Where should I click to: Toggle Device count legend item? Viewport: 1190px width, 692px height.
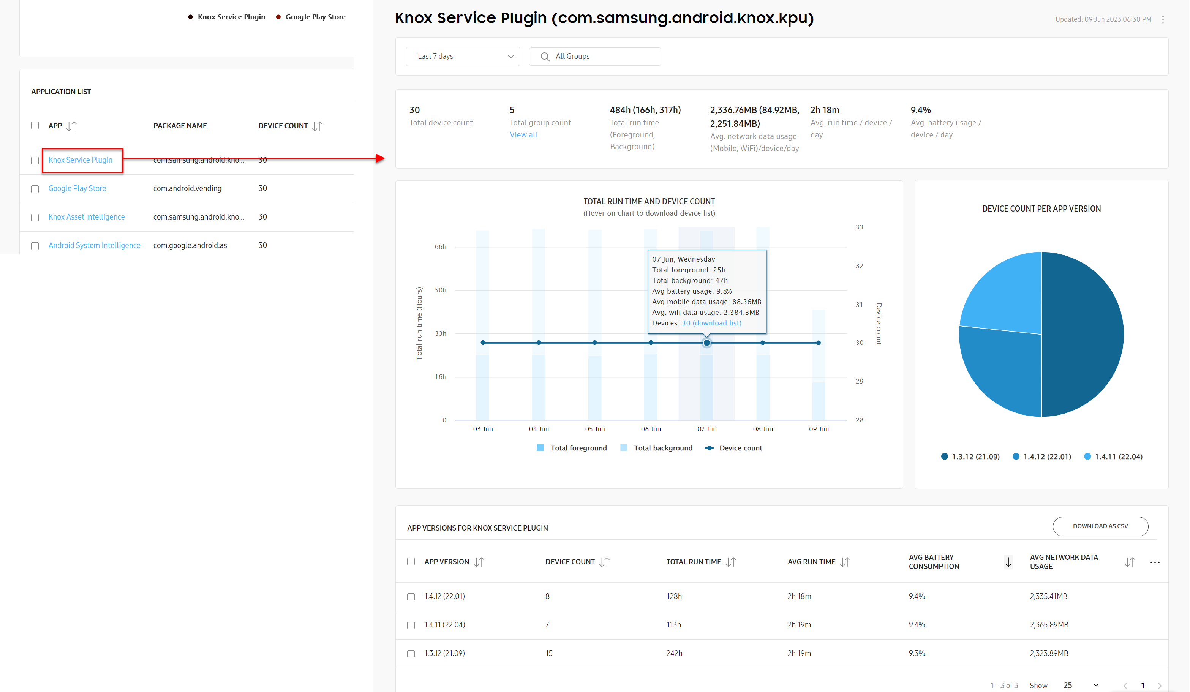point(733,448)
